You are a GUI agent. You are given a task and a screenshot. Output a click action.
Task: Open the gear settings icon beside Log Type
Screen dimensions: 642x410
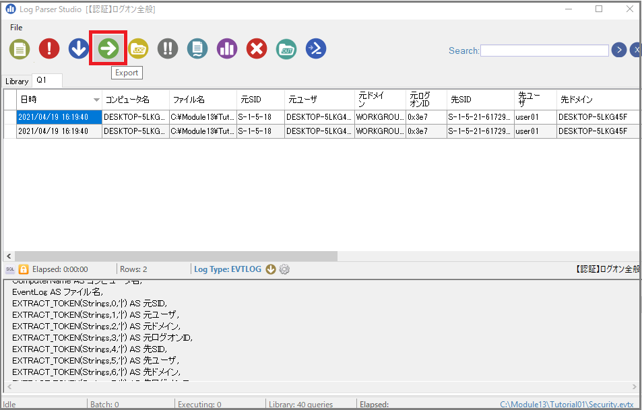click(284, 269)
